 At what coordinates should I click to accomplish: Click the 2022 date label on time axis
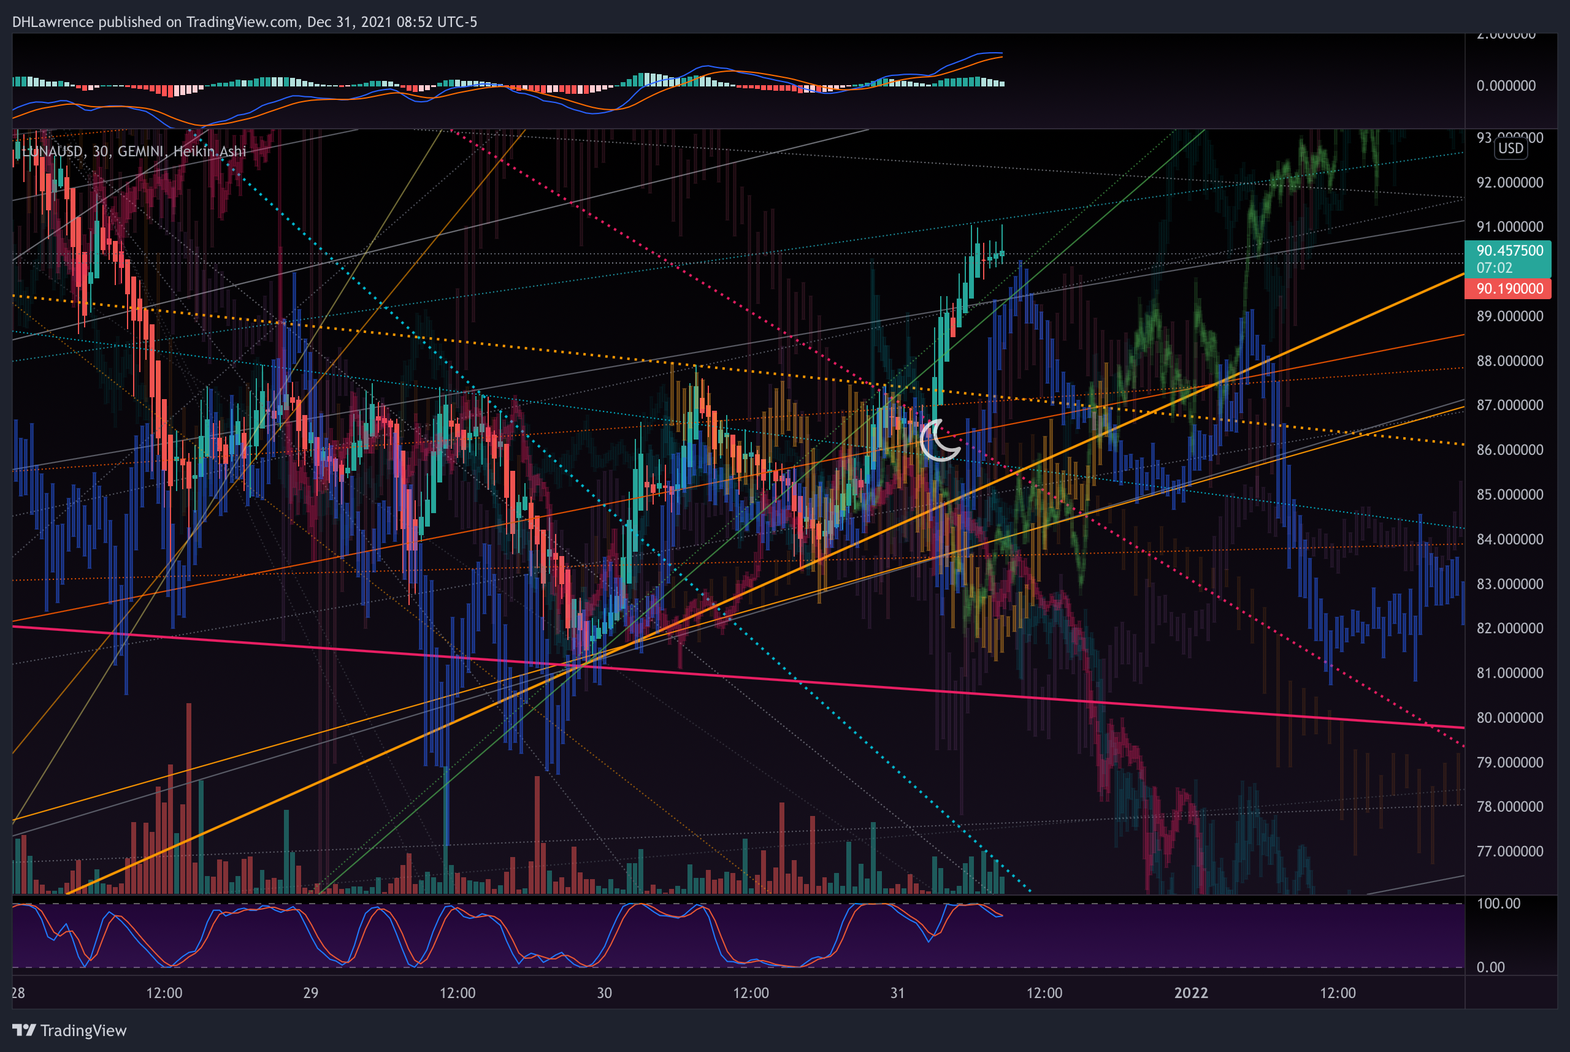coord(1191,993)
